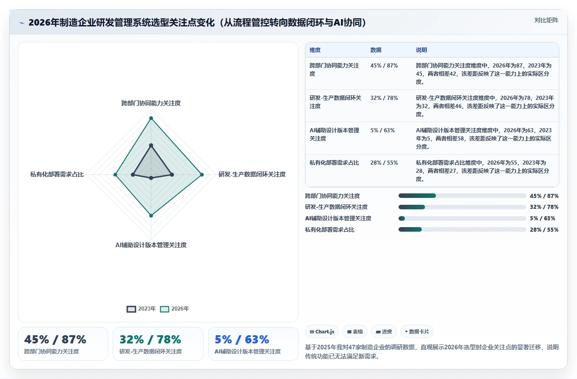Screen dimensions: 577x379
Task: Click the page title starting 2026年制造企业研发管理系统
Action: pyautogui.click(x=199, y=23)
